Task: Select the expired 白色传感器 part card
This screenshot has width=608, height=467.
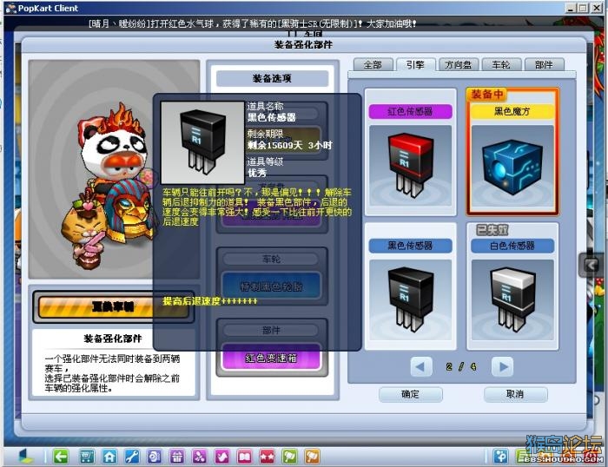Action: click(512, 286)
